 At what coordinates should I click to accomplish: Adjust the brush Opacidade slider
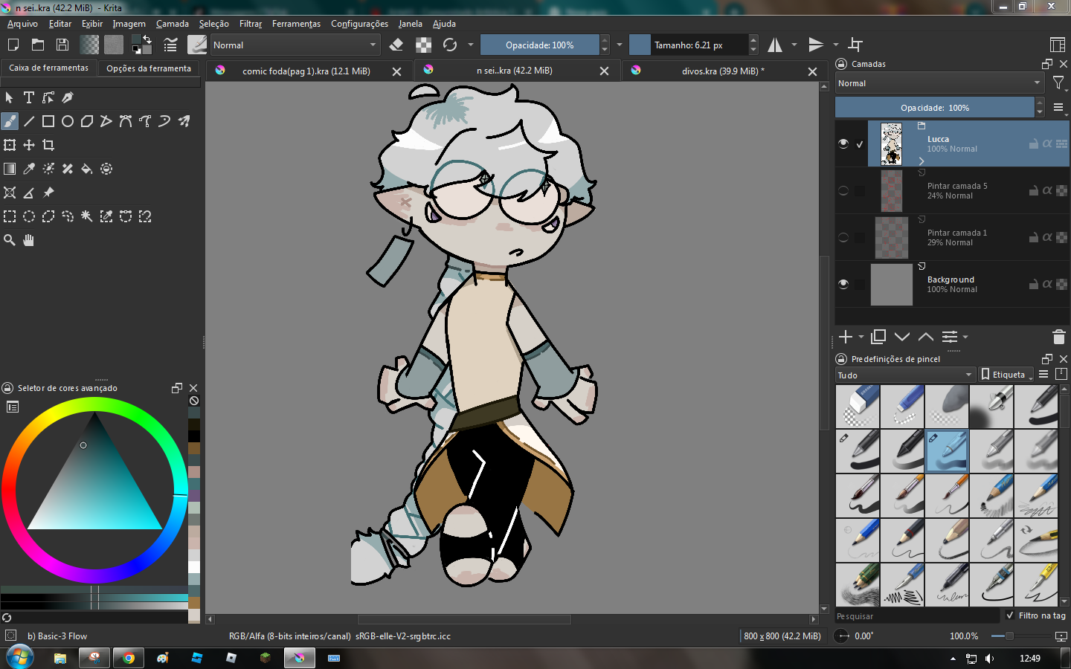539,45
